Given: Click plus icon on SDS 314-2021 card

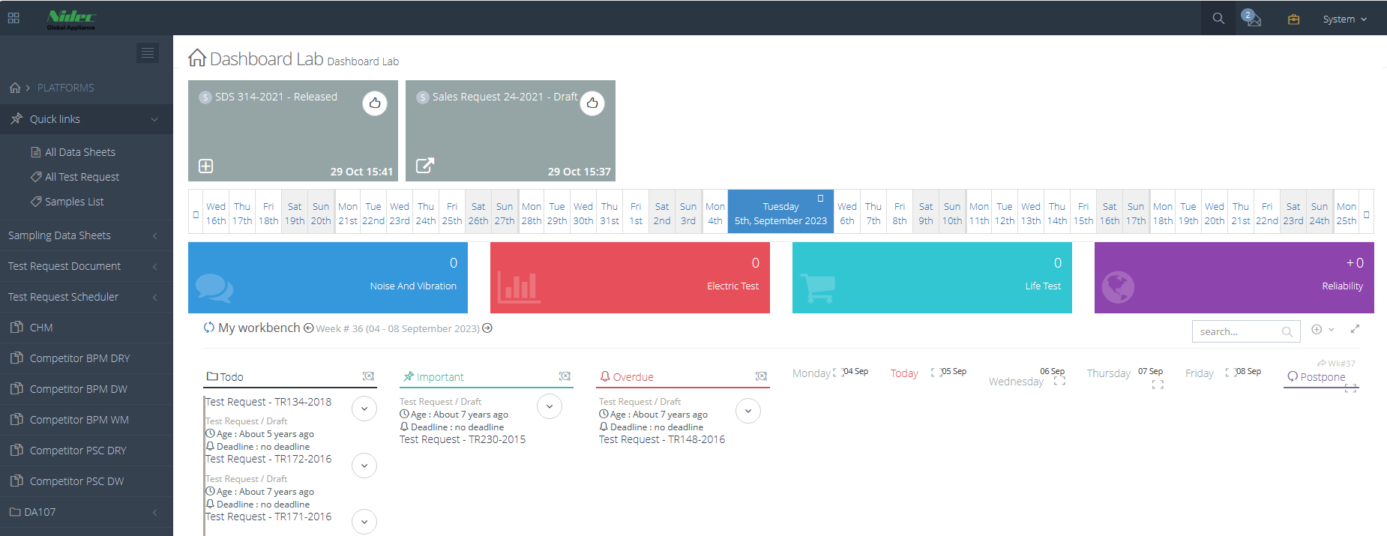Looking at the screenshot, I should pos(206,166).
